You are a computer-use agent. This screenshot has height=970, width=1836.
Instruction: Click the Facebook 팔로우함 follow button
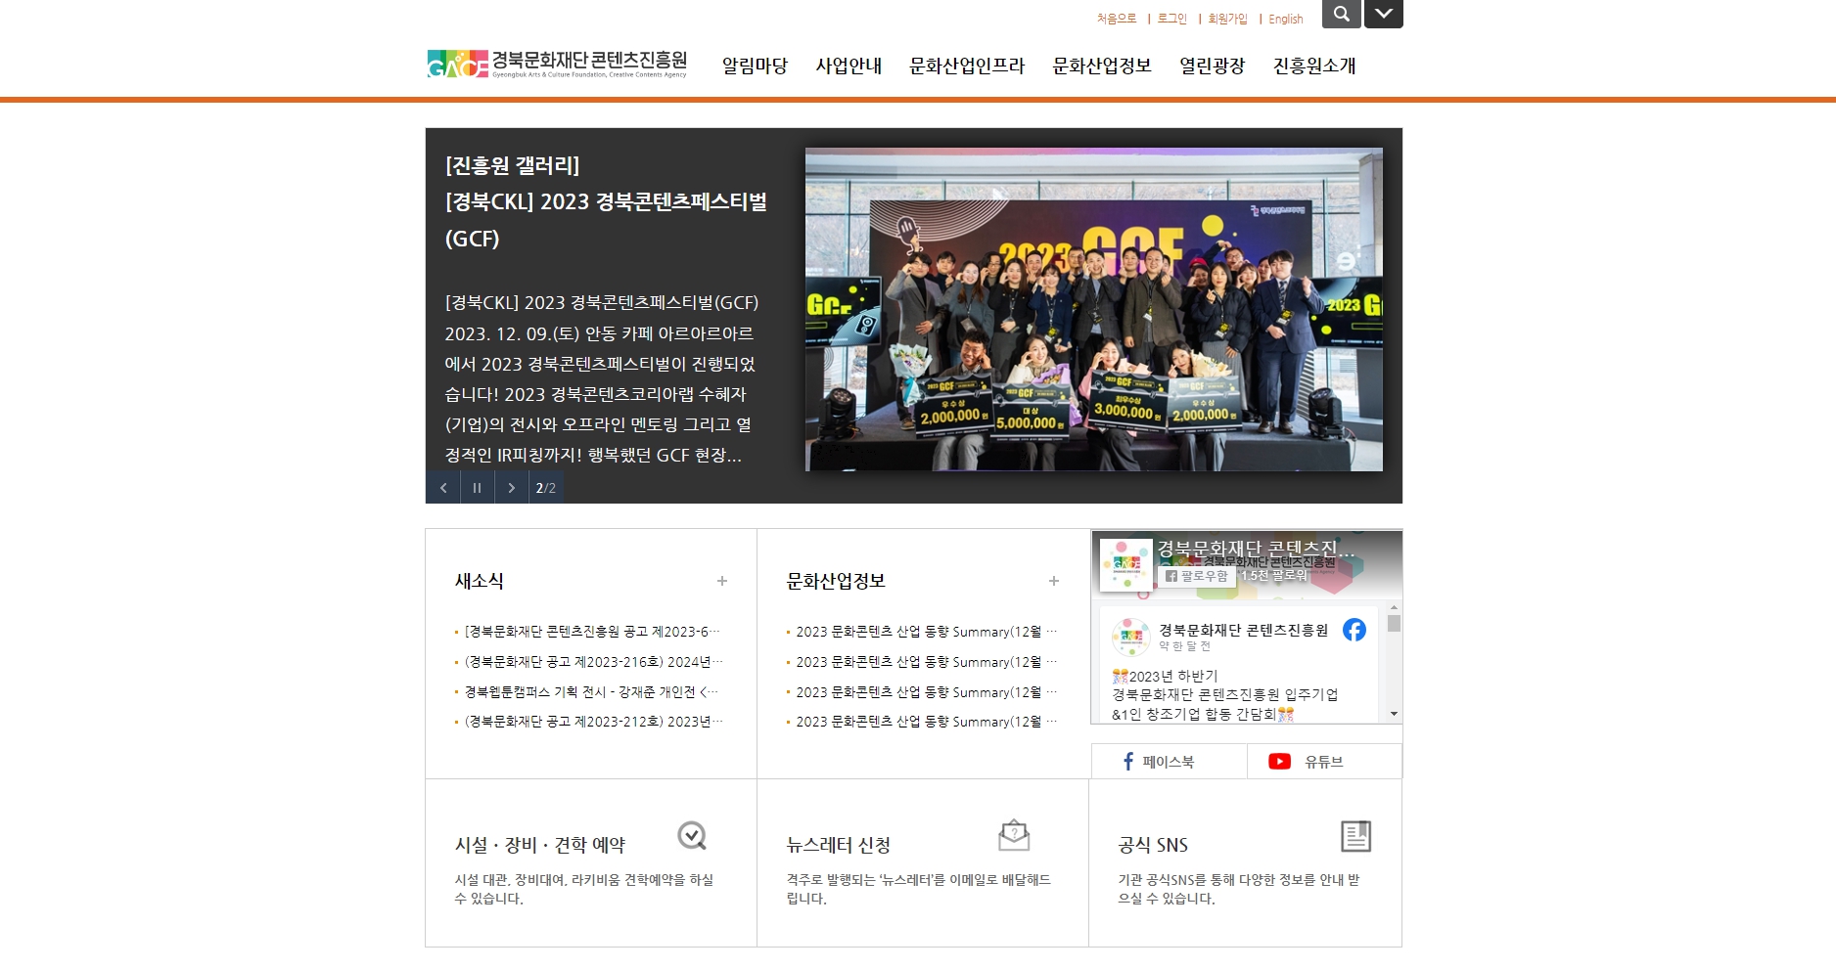[1196, 576]
